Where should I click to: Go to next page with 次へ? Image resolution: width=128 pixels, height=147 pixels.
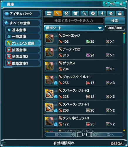click(x=110, y=135)
